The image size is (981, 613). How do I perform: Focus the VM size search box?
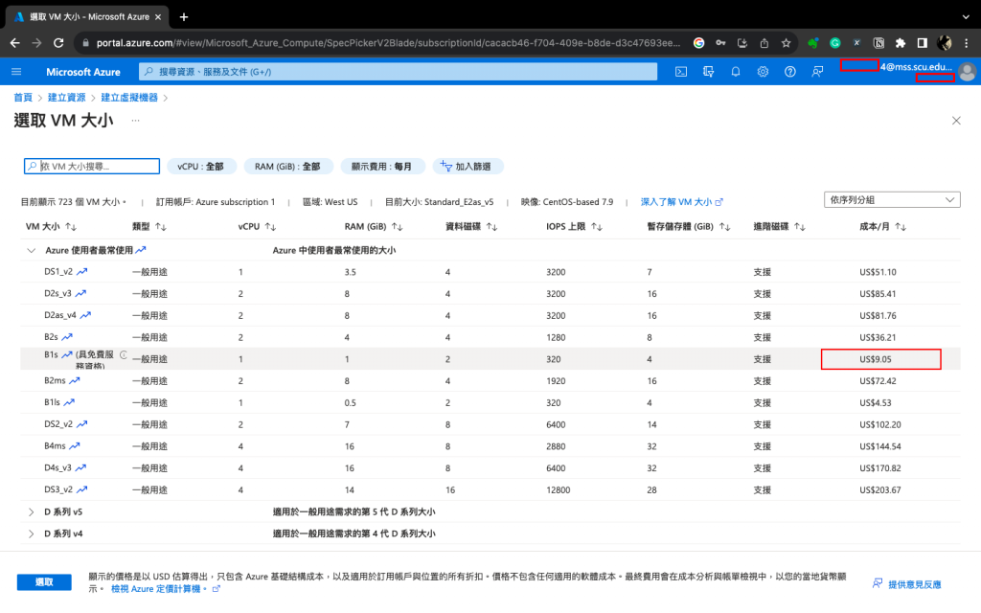[x=92, y=167]
